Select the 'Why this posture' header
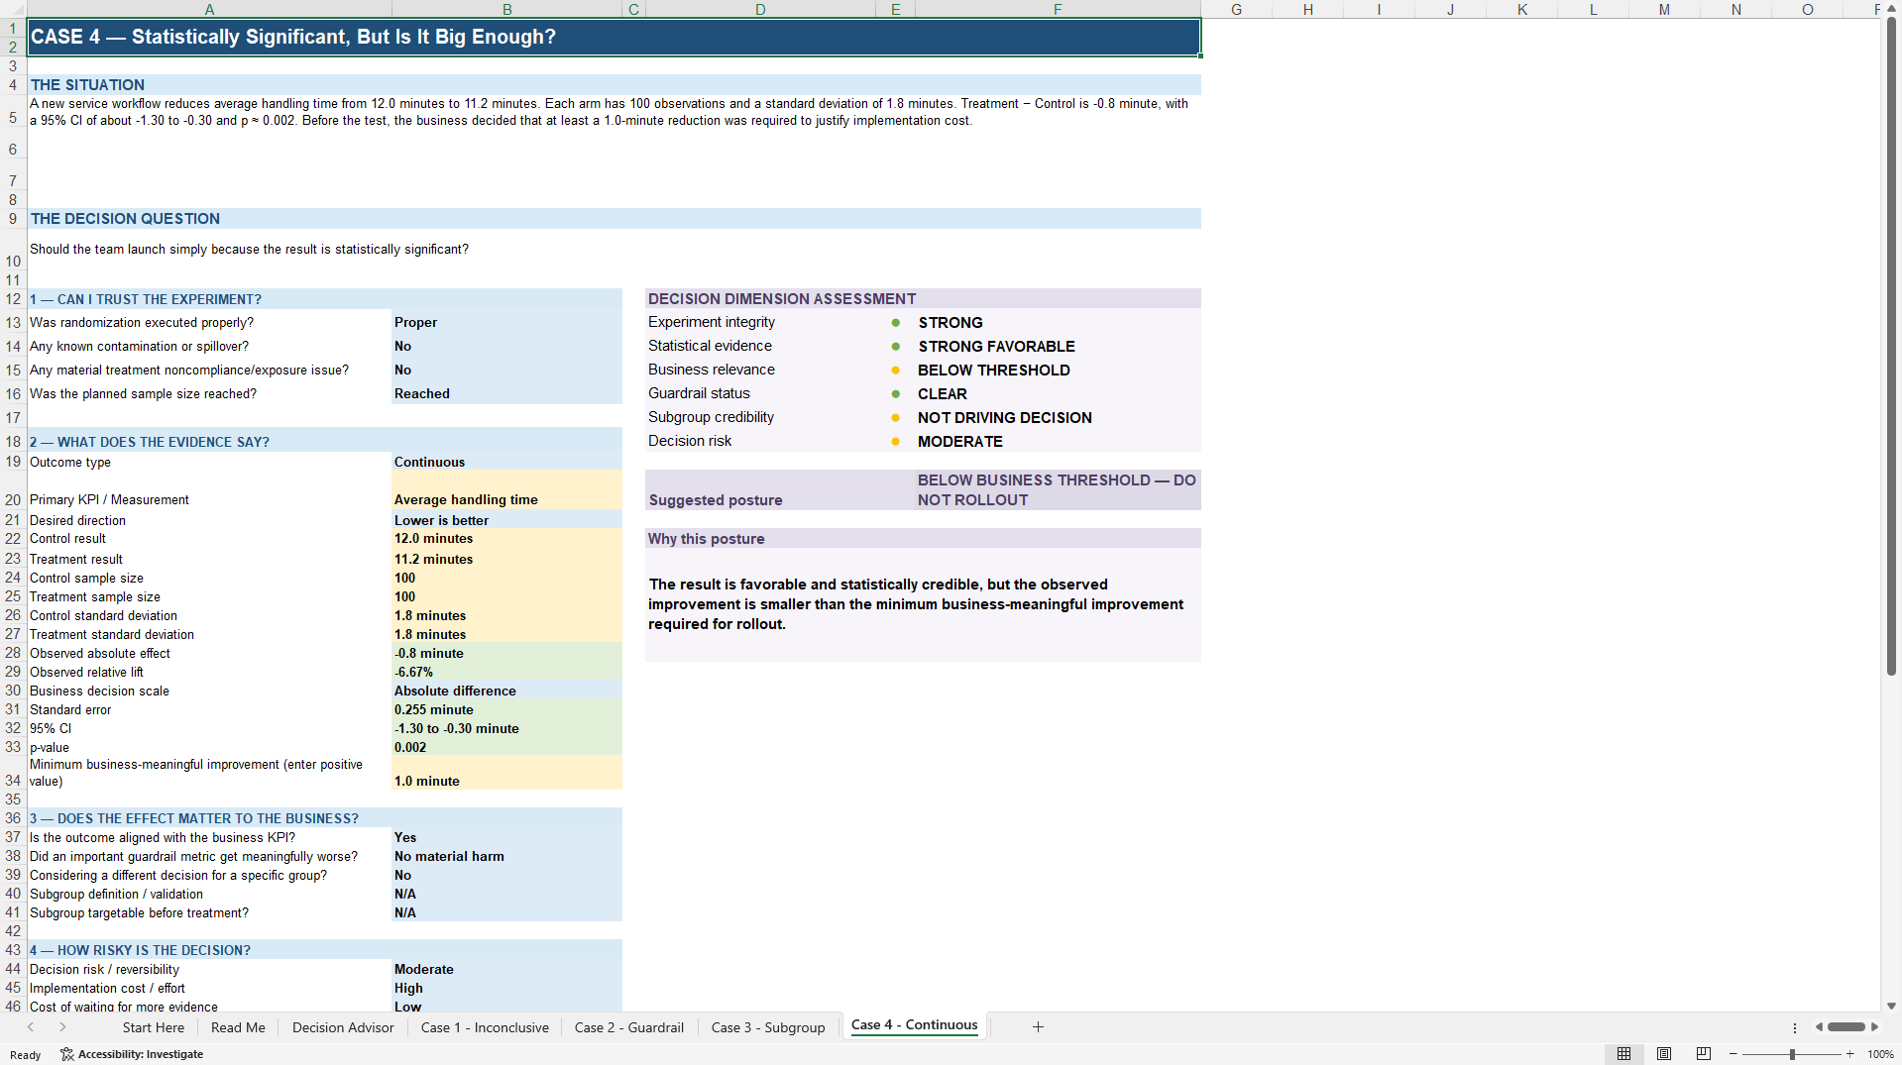The image size is (1902, 1065). (923, 539)
